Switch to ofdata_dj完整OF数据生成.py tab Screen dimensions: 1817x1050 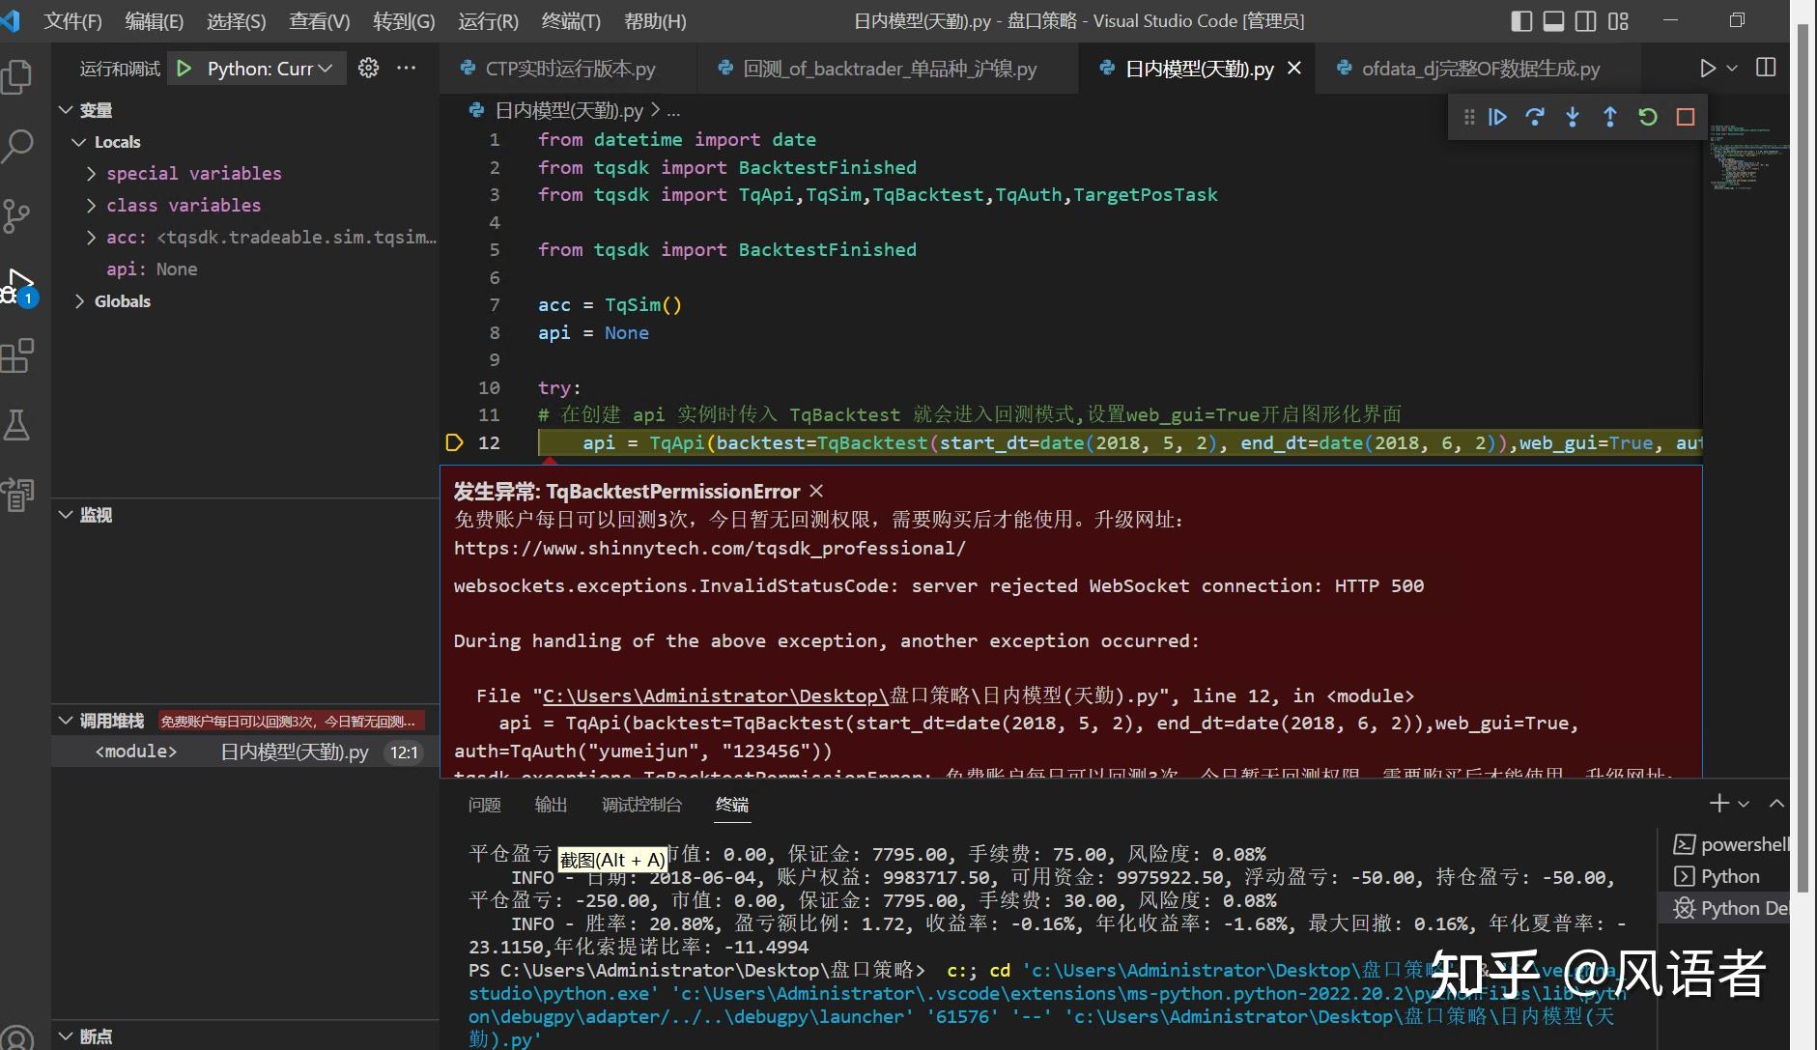tap(1477, 69)
